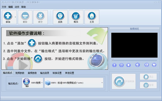Click the 输出格式: label text
This screenshot has width=162, height=101.
pyautogui.click(x=13, y=83)
